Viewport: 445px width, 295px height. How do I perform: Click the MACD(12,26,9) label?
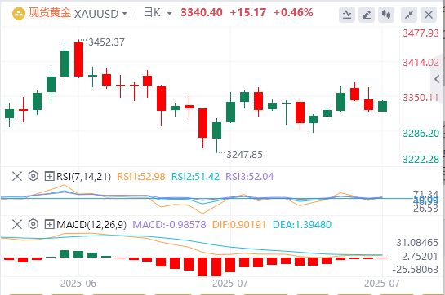tap(91, 225)
